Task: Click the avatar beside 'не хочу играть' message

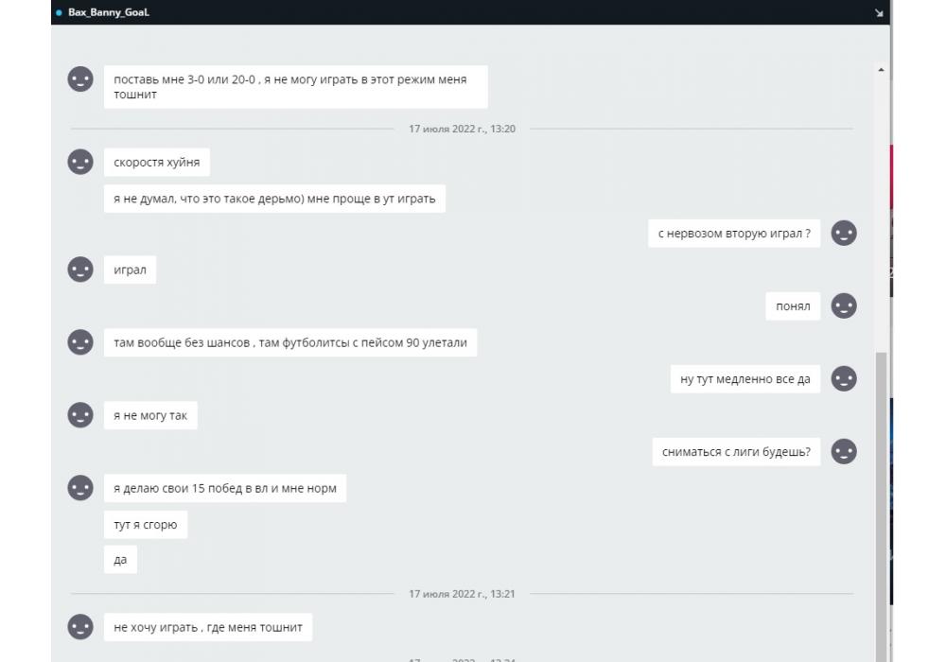Action: pos(80,626)
